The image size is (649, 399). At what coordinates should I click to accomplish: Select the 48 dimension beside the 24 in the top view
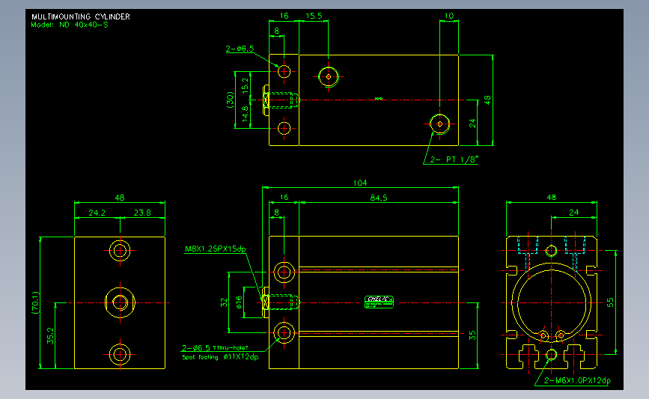click(487, 100)
